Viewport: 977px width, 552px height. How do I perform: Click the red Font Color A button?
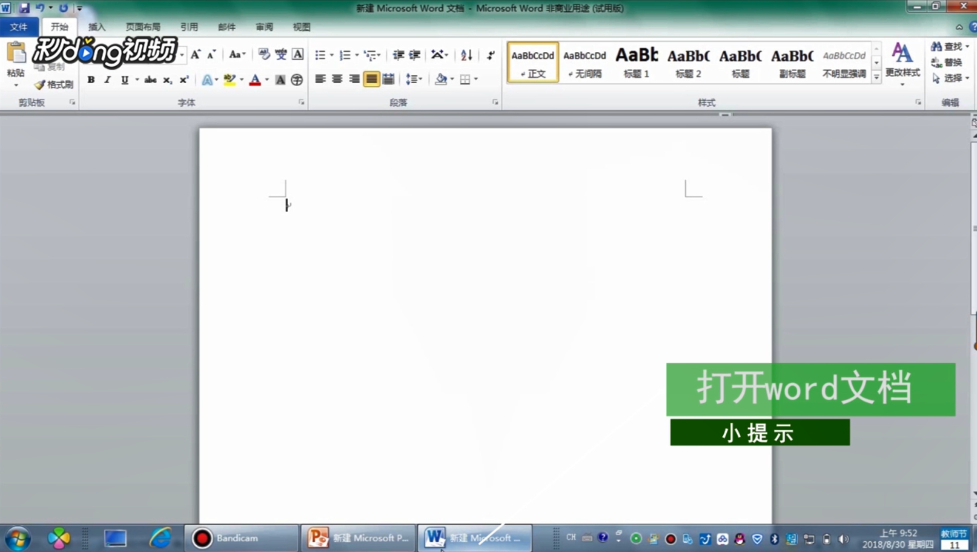(x=255, y=80)
